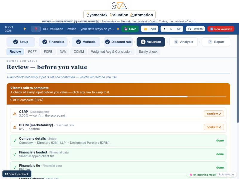Click the CSRP warning triangle icon

[15, 114]
